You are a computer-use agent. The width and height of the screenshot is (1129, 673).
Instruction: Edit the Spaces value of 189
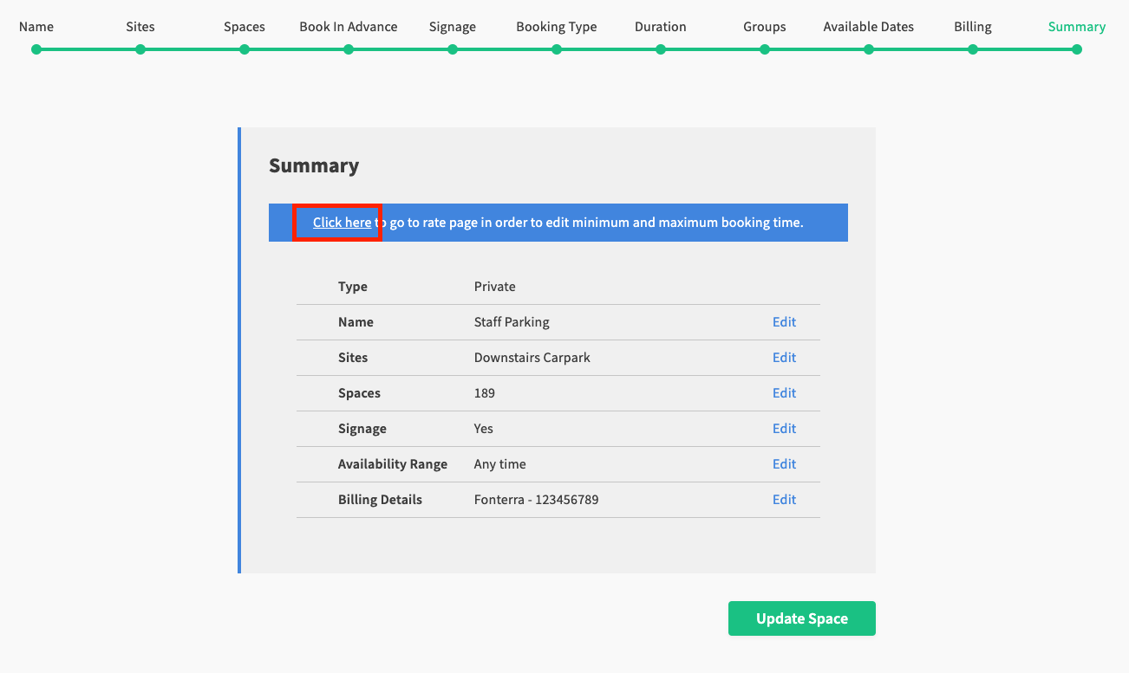tap(784, 393)
